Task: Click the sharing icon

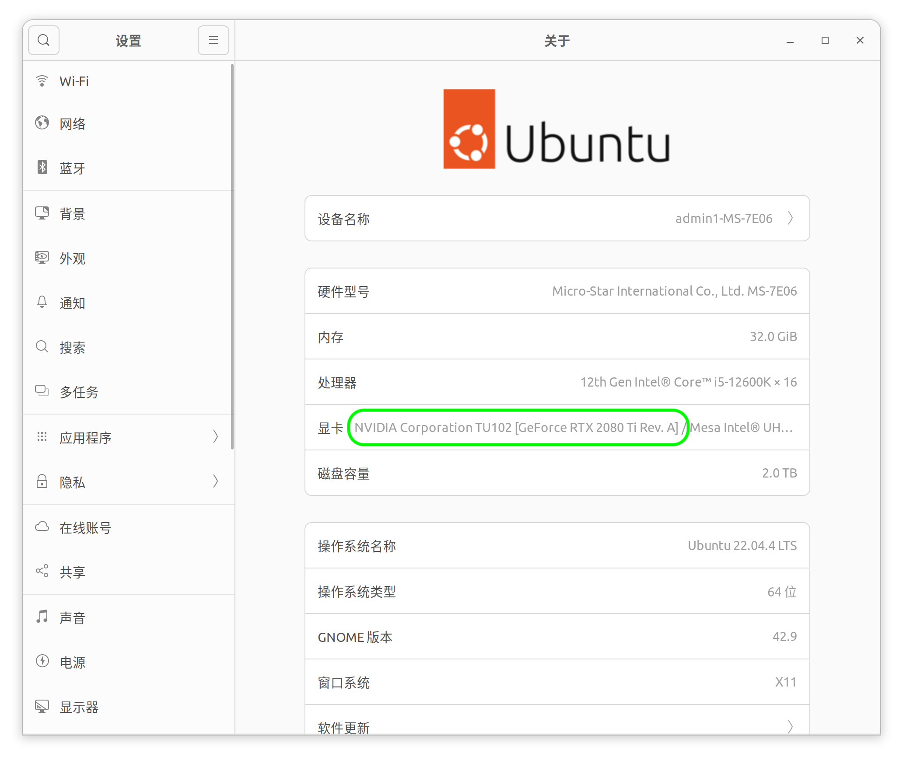Action: [x=42, y=571]
